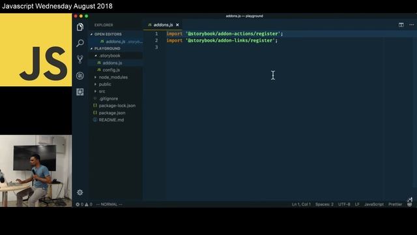Open the .gitignore file
The width and height of the screenshot is (417, 235).
tap(108, 99)
